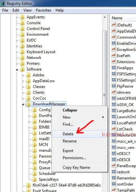Select the Foxit Software key

(x=45, y=190)
